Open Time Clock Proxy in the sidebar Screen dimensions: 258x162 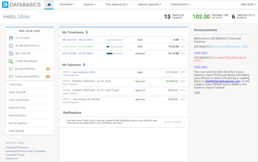coord(18,100)
